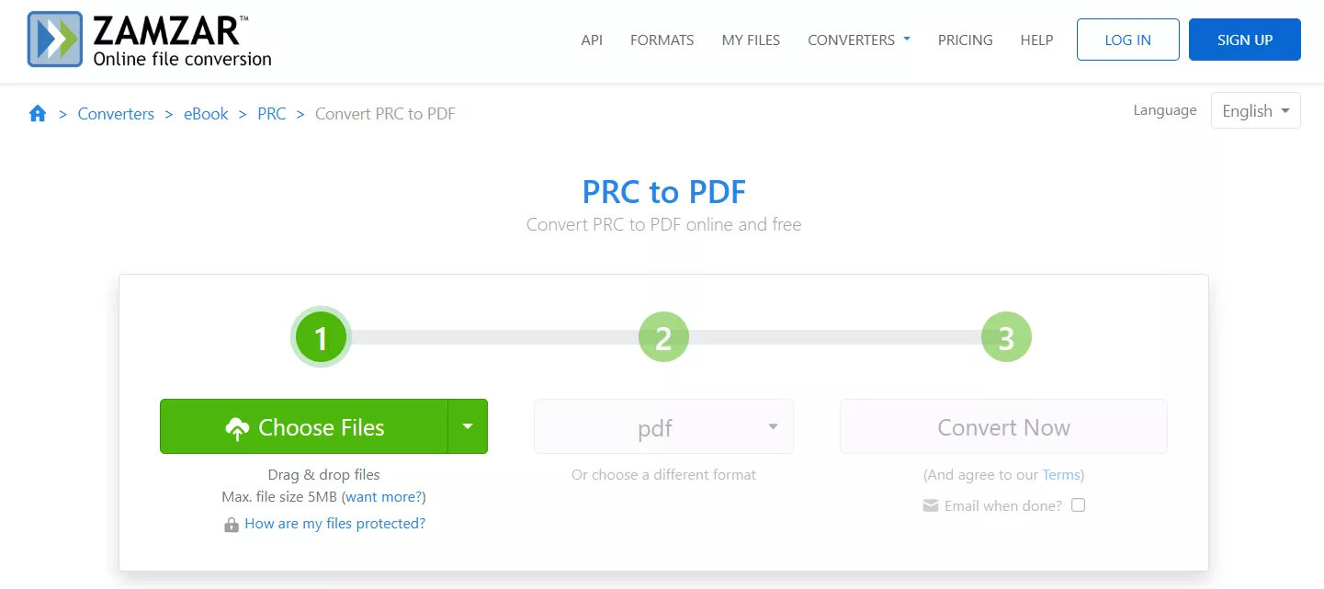The width and height of the screenshot is (1324, 589).
Task: Open the English language selector
Action: 1255,110
